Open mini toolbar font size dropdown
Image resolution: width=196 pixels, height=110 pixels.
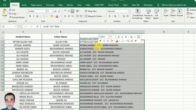coord(115,37)
